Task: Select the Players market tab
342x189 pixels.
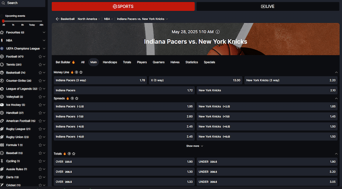Action: click(142, 62)
